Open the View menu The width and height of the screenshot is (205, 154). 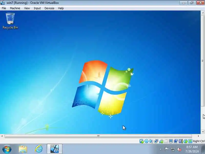click(27, 8)
